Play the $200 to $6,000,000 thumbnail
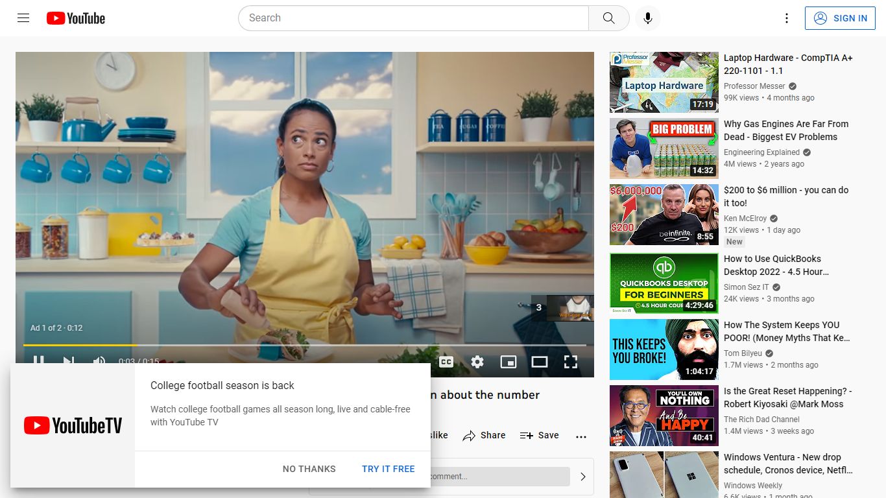The image size is (886, 498). [664, 215]
